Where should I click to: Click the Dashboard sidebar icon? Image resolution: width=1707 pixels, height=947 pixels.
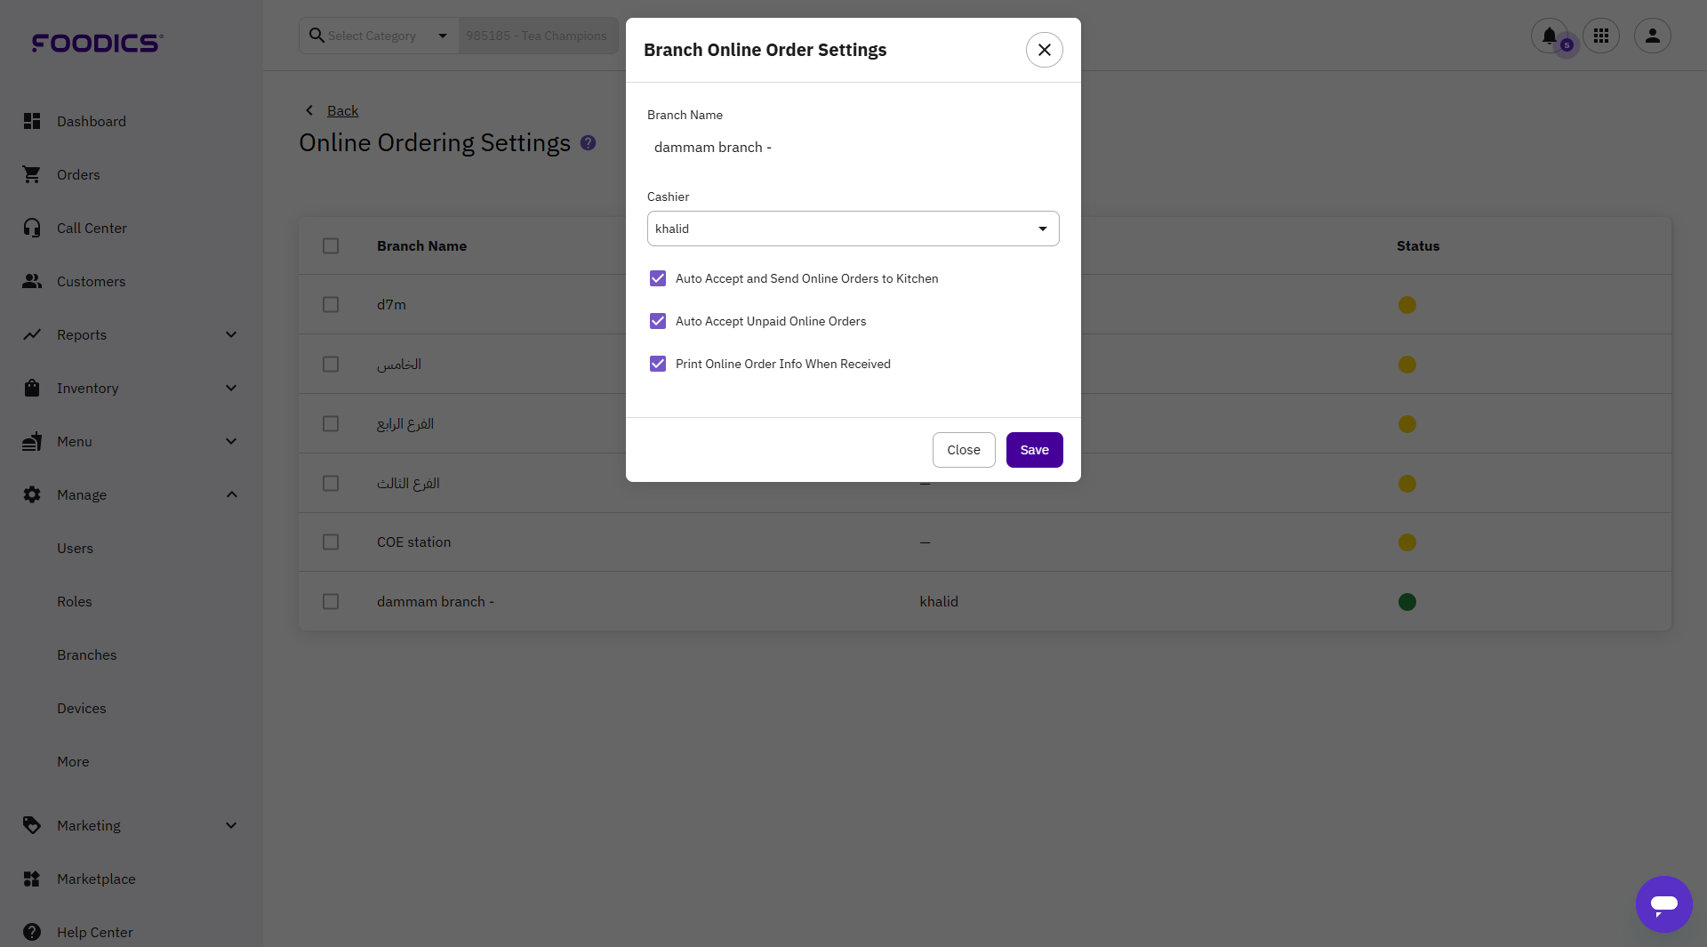click(32, 121)
